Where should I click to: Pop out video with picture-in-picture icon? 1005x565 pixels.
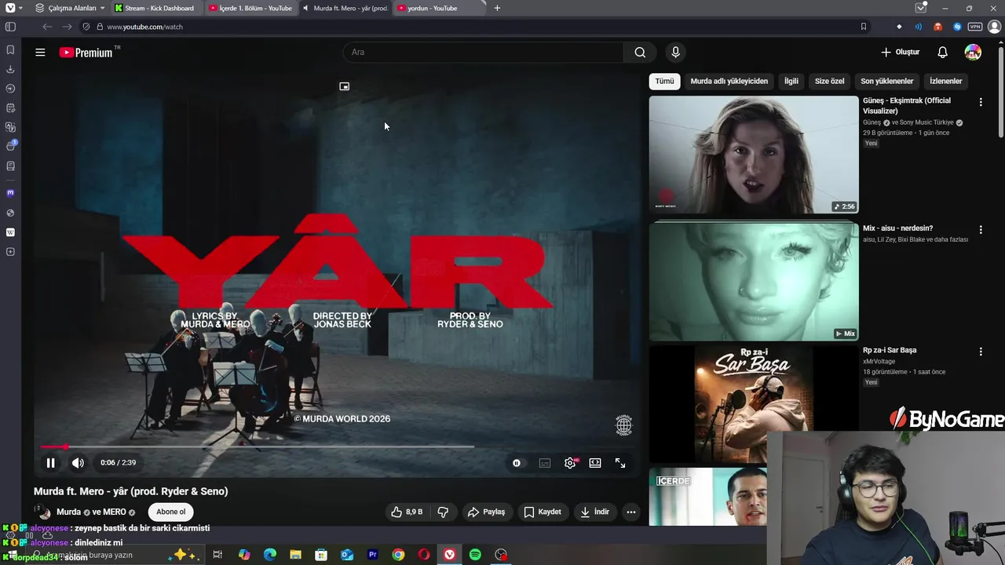[x=344, y=86]
